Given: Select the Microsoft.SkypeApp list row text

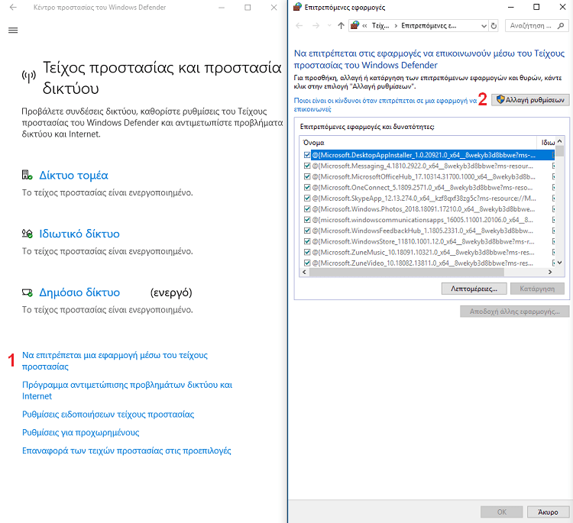Looking at the screenshot, I should (x=424, y=199).
